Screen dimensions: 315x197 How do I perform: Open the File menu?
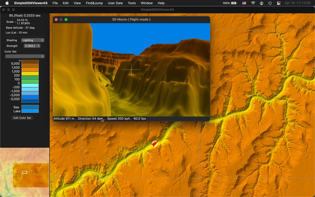pyautogui.click(x=55, y=3)
